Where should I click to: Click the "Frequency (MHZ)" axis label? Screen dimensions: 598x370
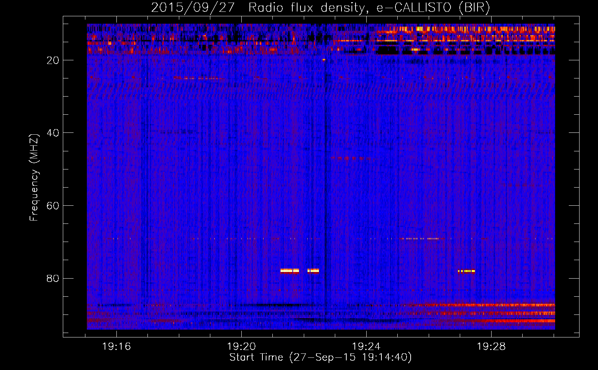(x=34, y=178)
